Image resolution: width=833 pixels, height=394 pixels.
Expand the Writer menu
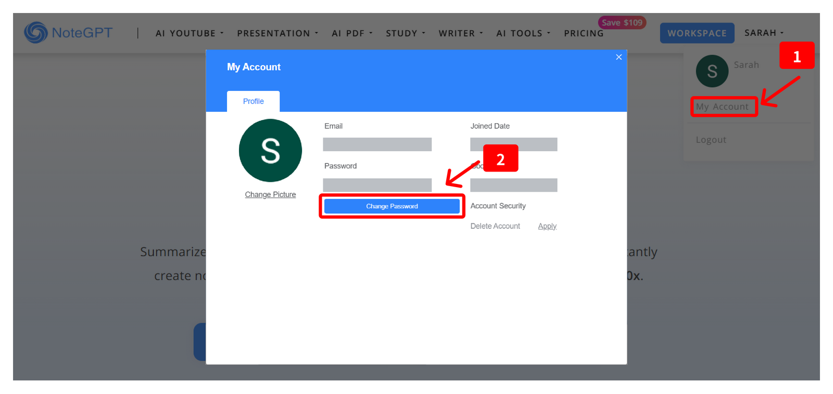[461, 33]
